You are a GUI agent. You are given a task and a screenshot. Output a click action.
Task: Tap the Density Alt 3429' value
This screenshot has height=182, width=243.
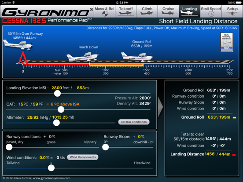[145, 103]
